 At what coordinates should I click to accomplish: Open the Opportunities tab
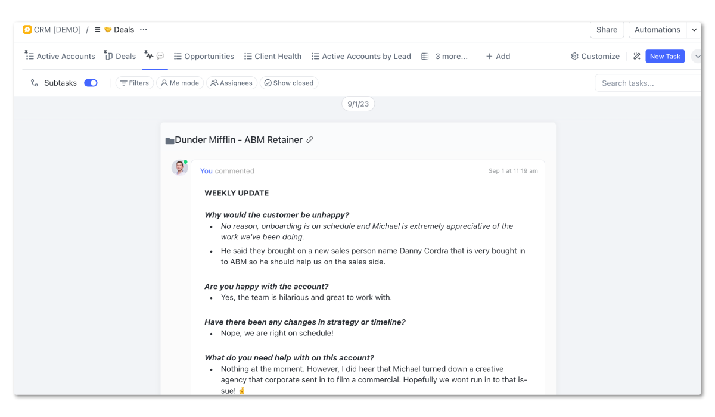tap(204, 55)
